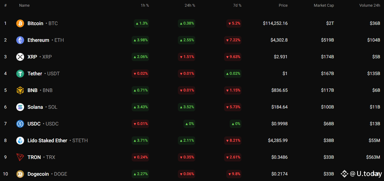Sort by the 24h % column header
This screenshot has width=384, height=181.
coord(190,5)
